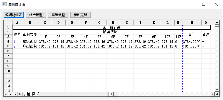This screenshot has width=223, height=100.
Task: Go to last sheet tab arrow
Action: tap(20, 94)
